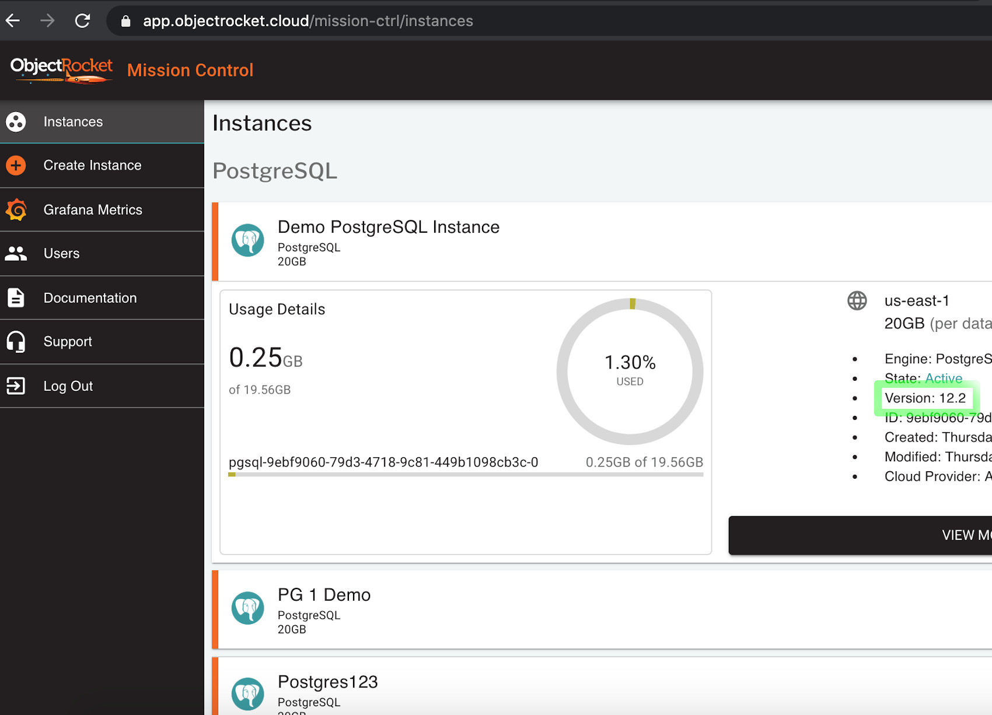The width and height of the screenshot is (992, 715).
Task: Click the Postgres123 elephant icon
Action: [248, 694]
